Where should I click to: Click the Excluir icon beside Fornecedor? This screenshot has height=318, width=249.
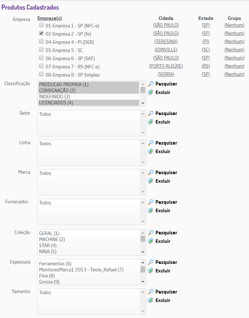(150, 210)
